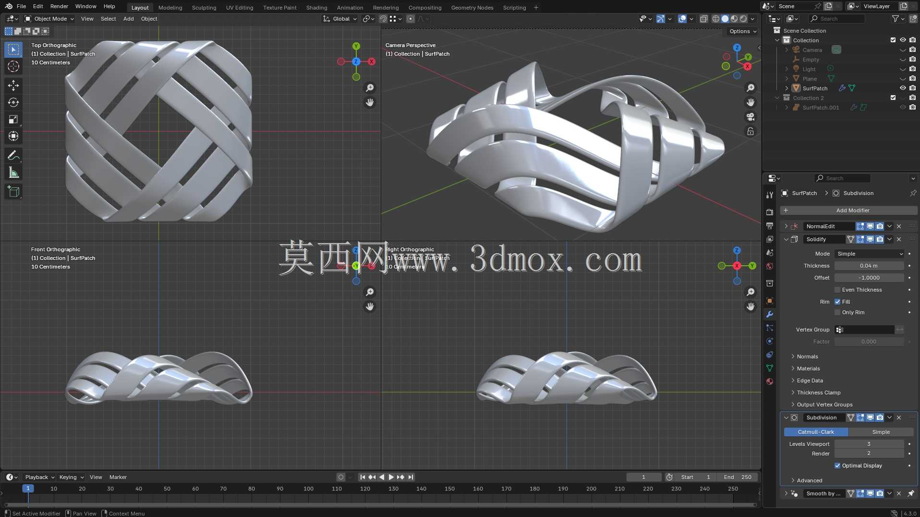Click pan hand icon in Top Orthographic view

pos(370,102)
